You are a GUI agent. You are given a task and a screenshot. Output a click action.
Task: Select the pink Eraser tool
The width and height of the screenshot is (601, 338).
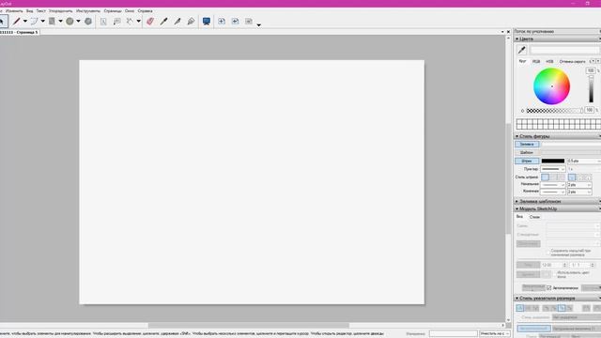point(150,22)
